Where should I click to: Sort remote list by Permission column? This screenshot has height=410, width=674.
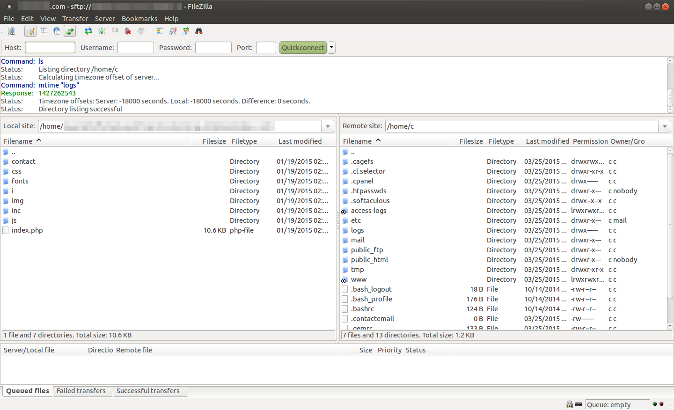tap(590, 141)
